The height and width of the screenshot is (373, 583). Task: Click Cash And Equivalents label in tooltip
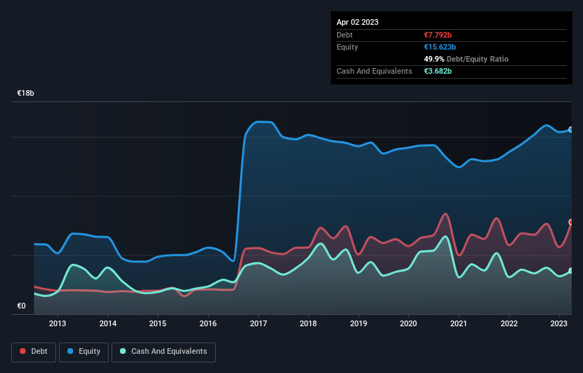click(x=374, y=71)
